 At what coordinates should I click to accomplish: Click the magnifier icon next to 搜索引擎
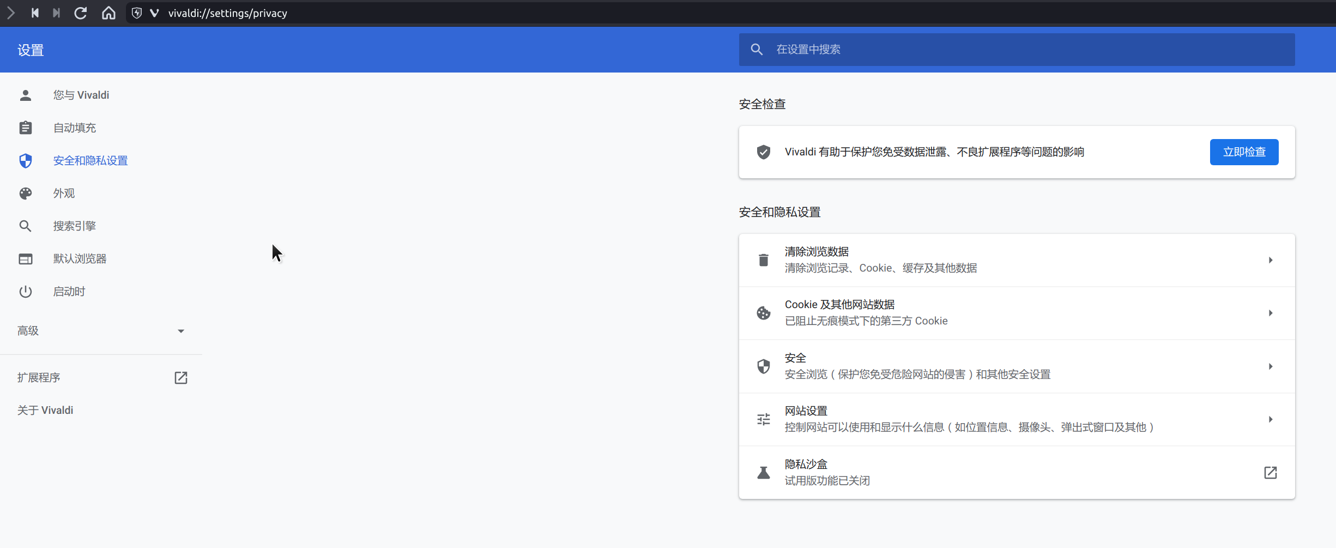(26, 226)
